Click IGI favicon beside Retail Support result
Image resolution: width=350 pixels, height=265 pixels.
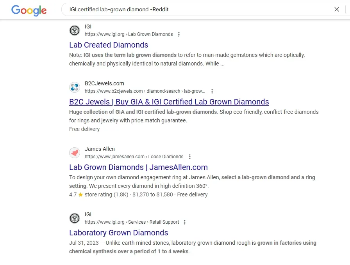(75, 218)
